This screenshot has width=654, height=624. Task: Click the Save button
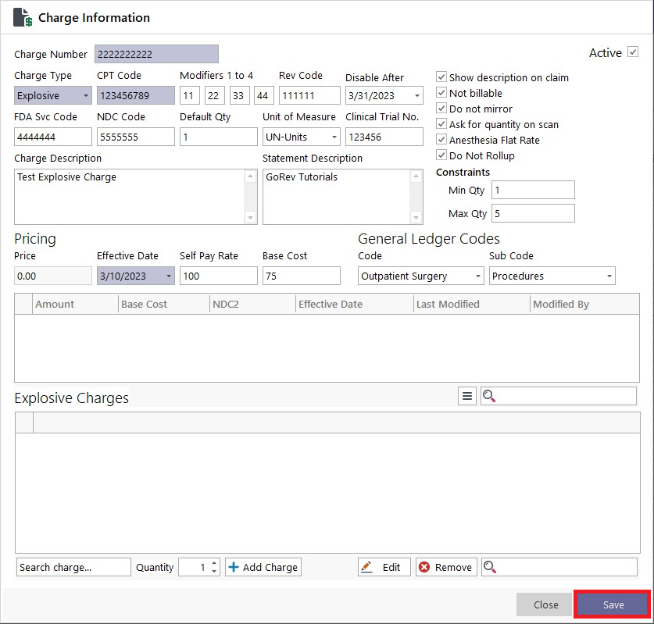(613, 604)
